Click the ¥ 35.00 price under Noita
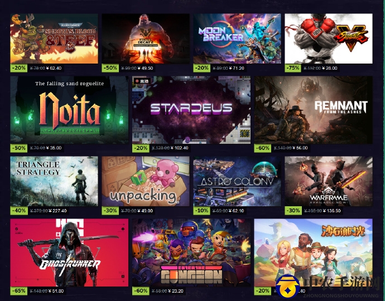 point(55,148)
